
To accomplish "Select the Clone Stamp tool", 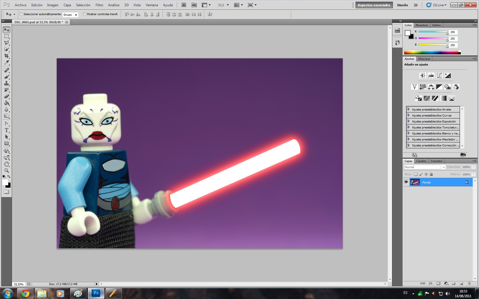I will coord(7,83).
